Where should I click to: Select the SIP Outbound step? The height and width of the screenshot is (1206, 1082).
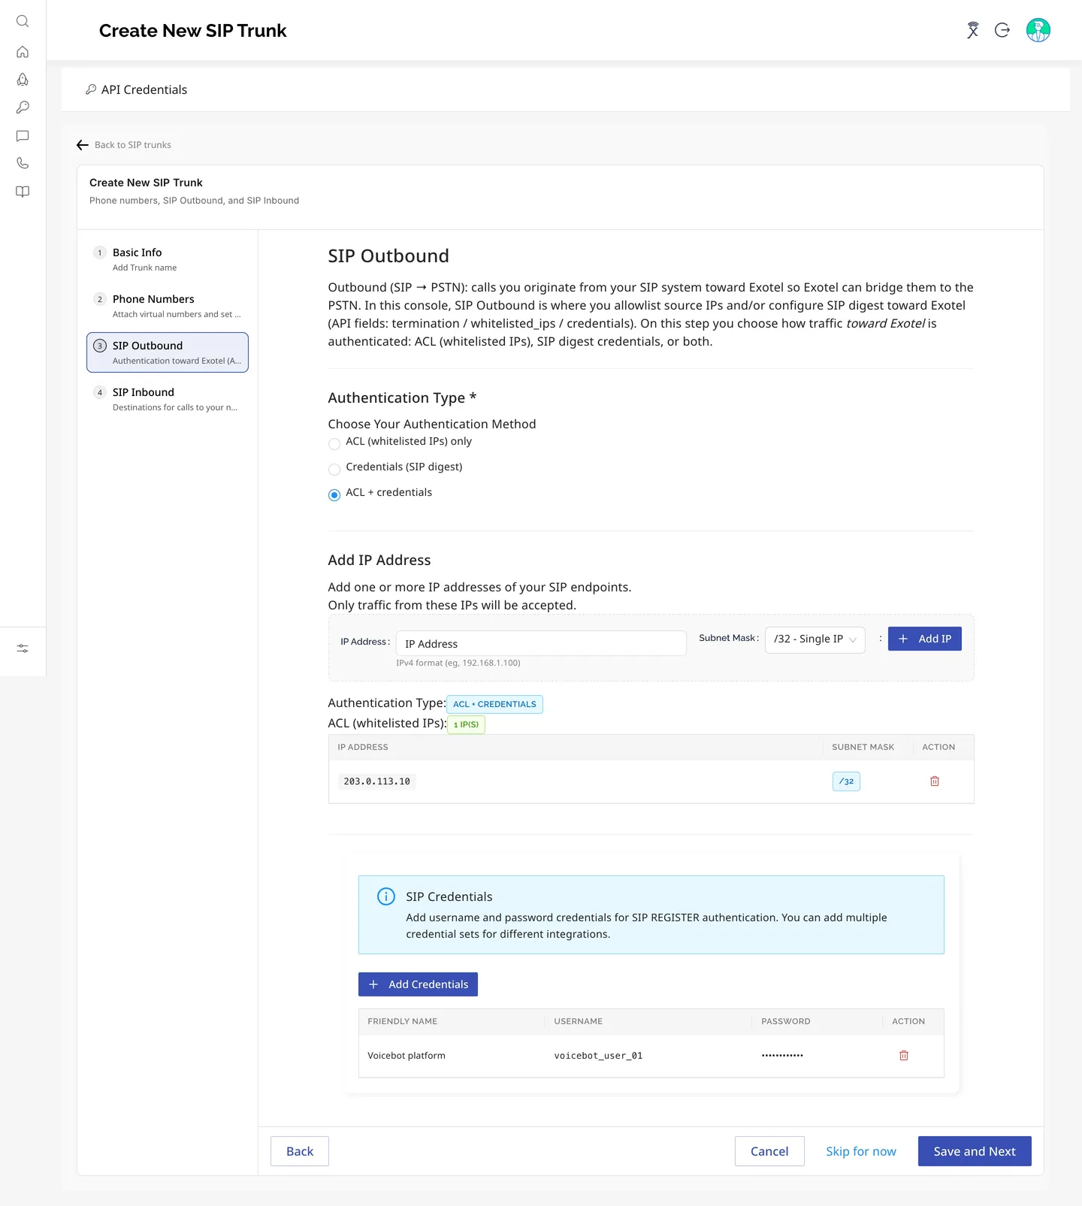point(168,352)
